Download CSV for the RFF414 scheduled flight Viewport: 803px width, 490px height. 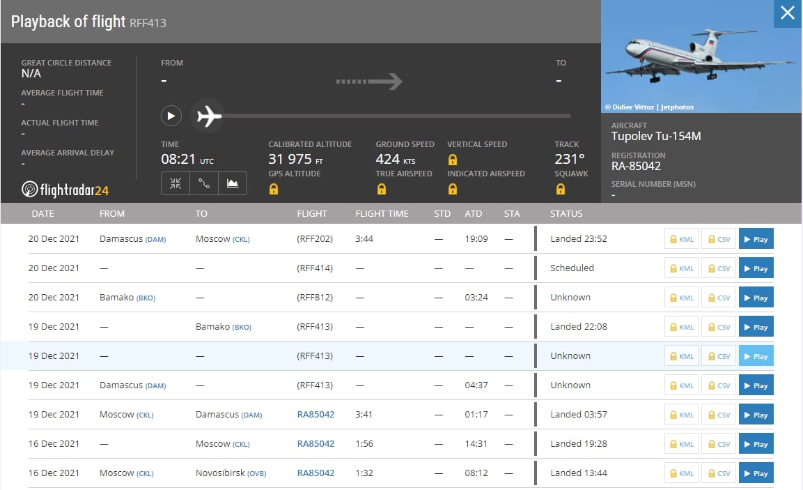tap(719, 268)
